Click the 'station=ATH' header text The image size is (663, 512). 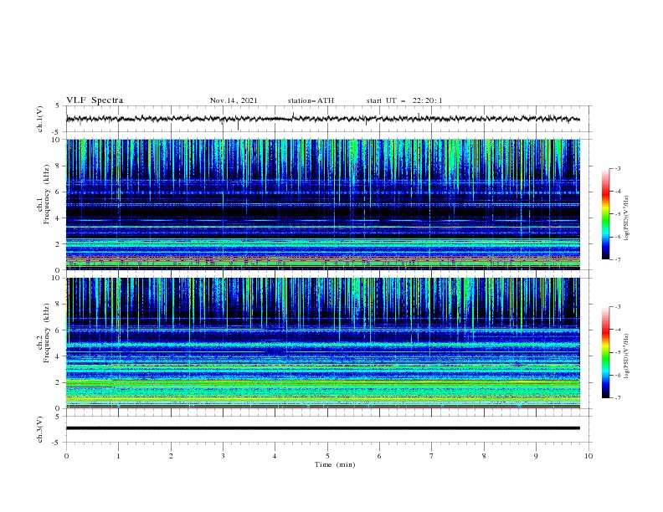311,100
